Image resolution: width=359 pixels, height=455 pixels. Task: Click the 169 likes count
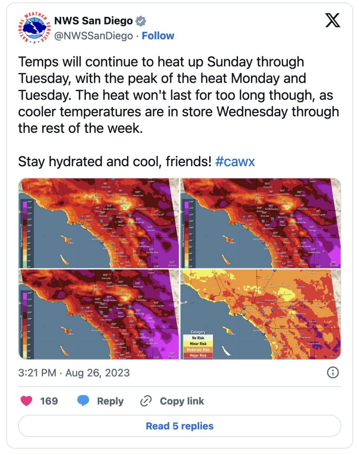coord(49,401)
